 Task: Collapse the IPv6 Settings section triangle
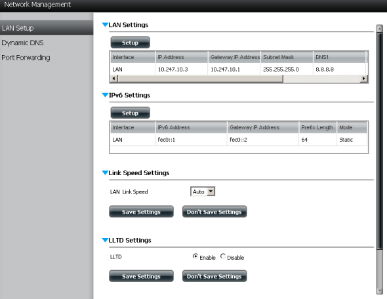click(105, 95)
